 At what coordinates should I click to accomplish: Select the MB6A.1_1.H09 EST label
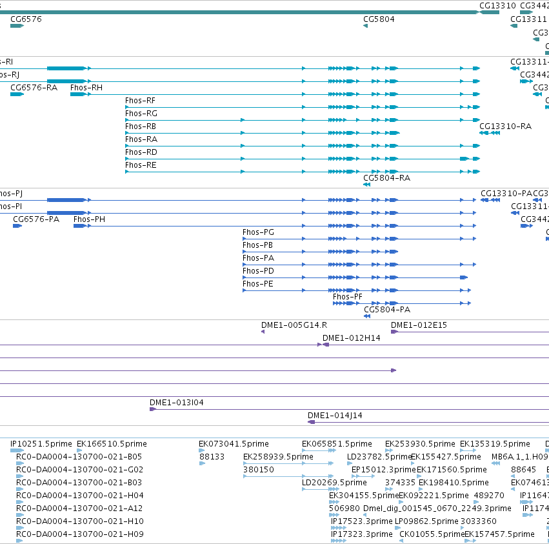[x=520, y=457]
